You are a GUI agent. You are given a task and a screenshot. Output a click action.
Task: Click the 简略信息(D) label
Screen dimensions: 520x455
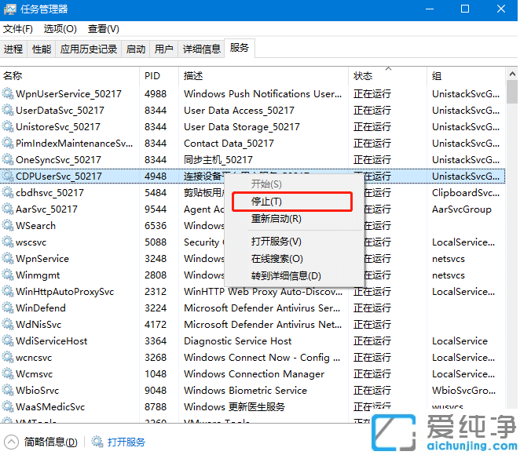click(51, 442)
